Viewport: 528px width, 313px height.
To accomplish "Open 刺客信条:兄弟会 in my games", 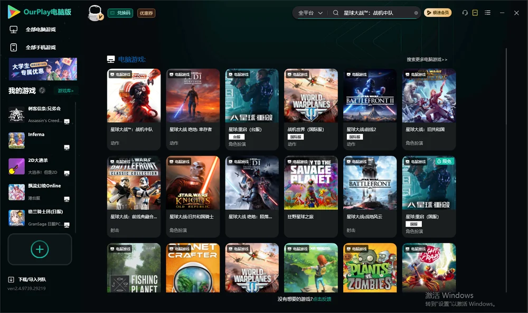I will [x=39, y=114].
